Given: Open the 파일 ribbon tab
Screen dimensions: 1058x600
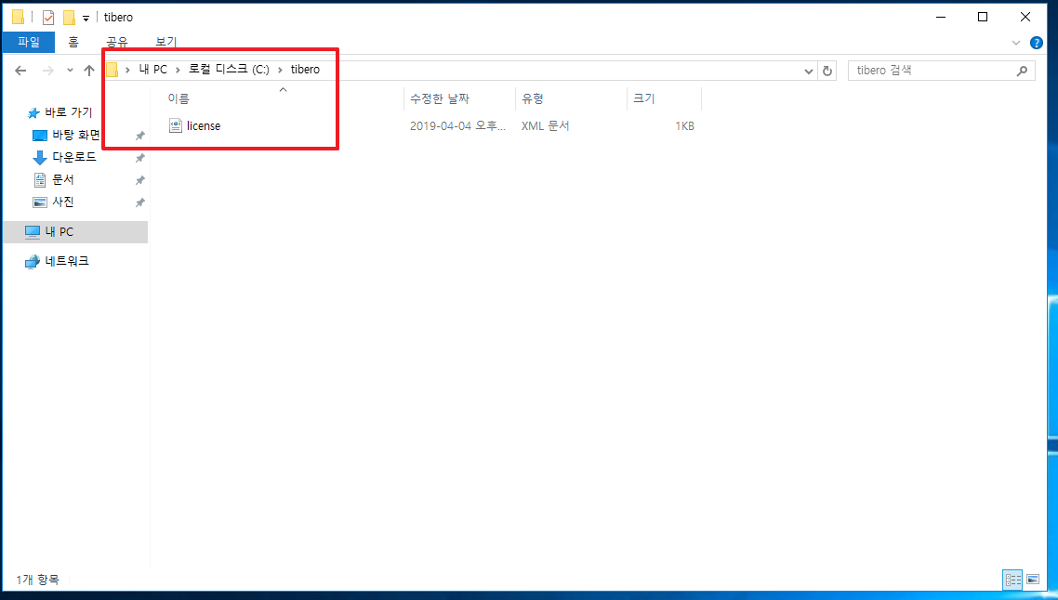Looking at the screenshot, I should (x=28, y=42).
